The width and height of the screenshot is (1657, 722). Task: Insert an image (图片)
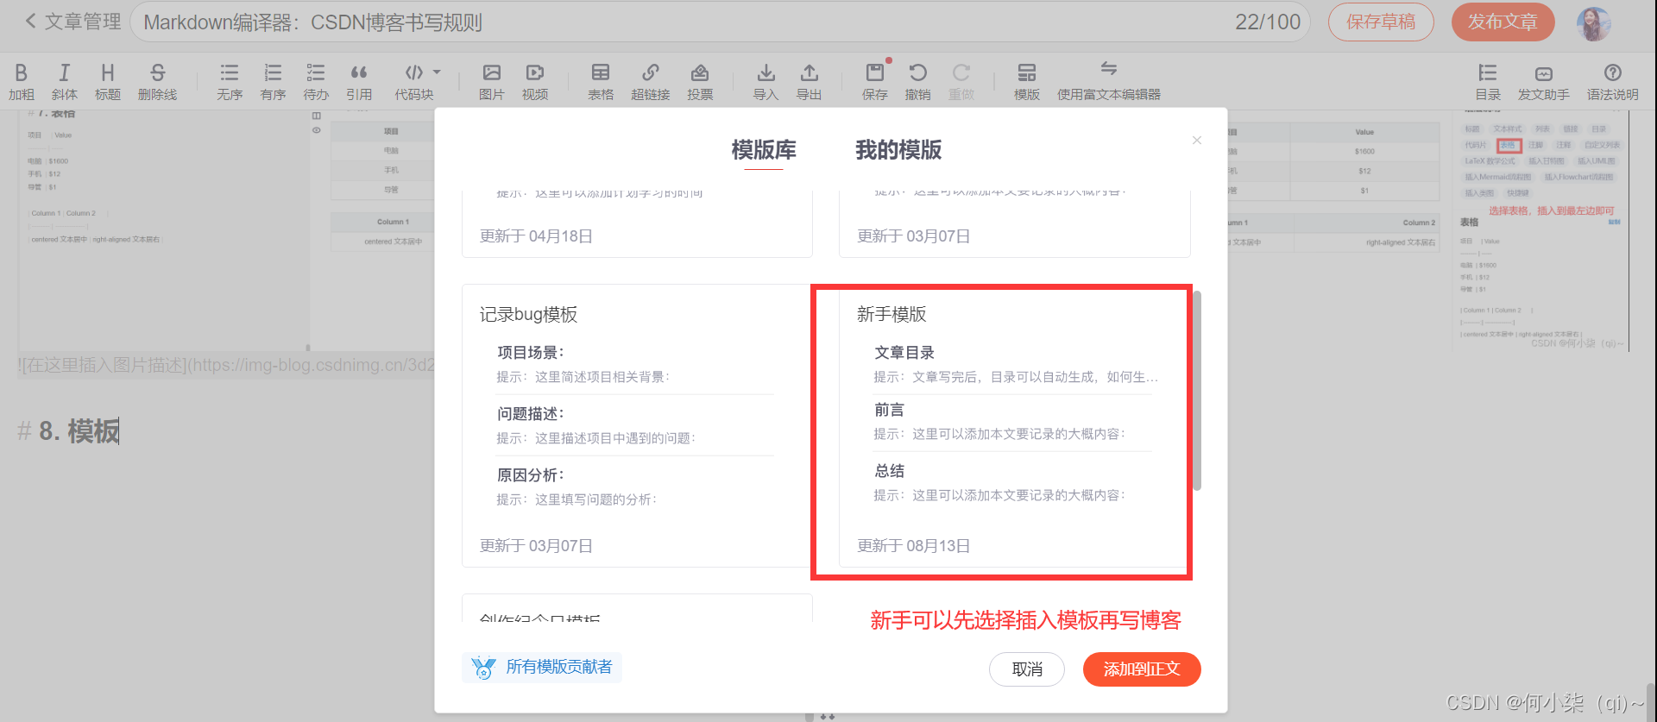[492, 82]
